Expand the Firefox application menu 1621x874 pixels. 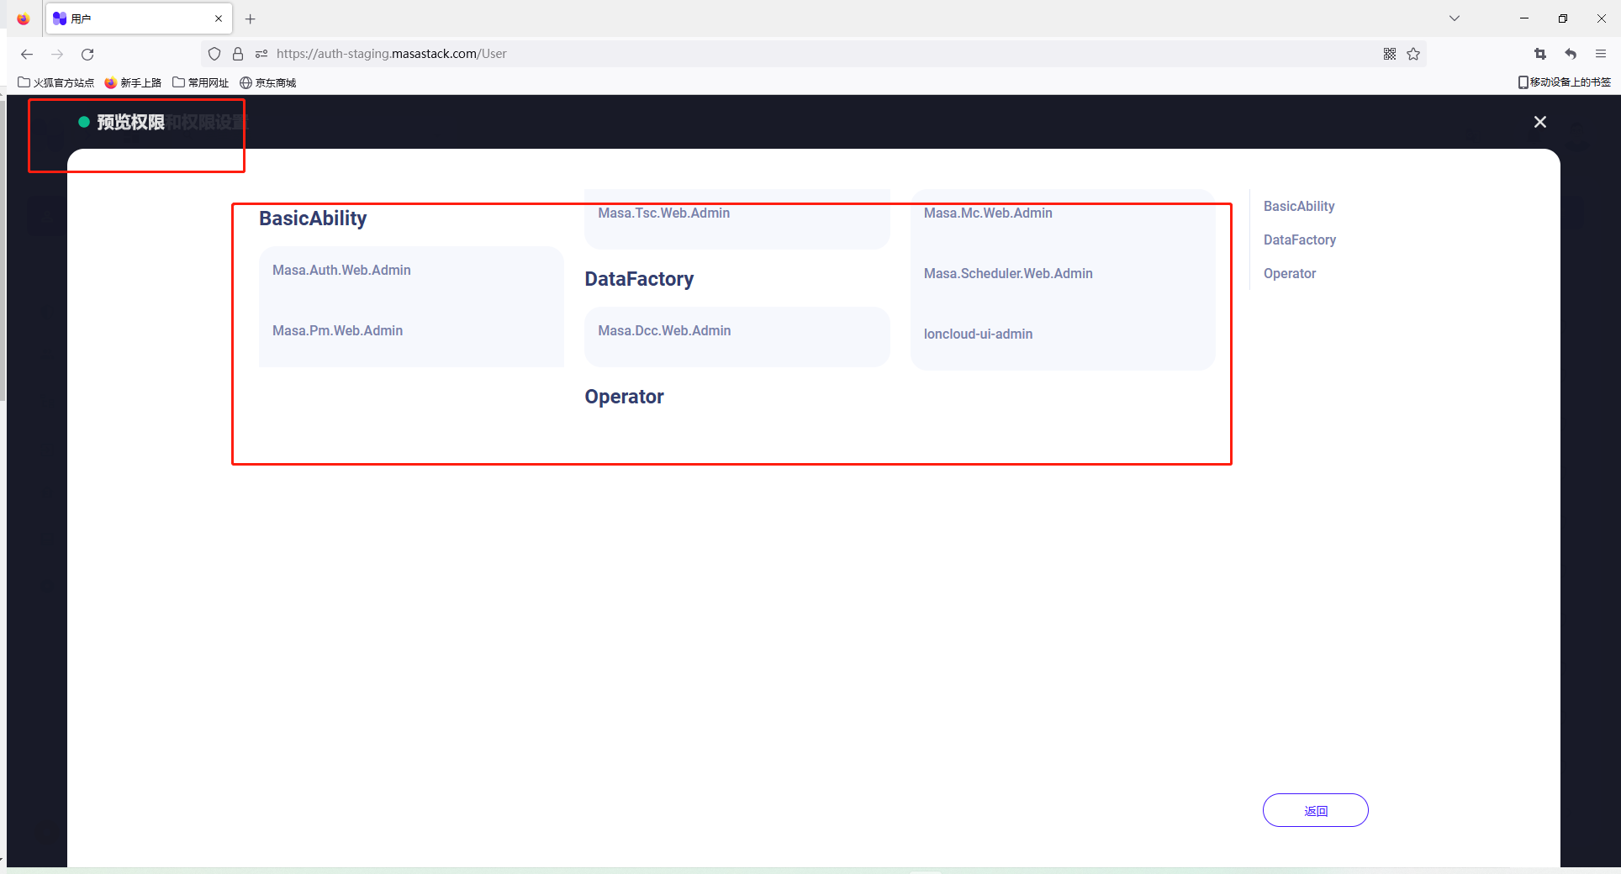[1601, 54]
